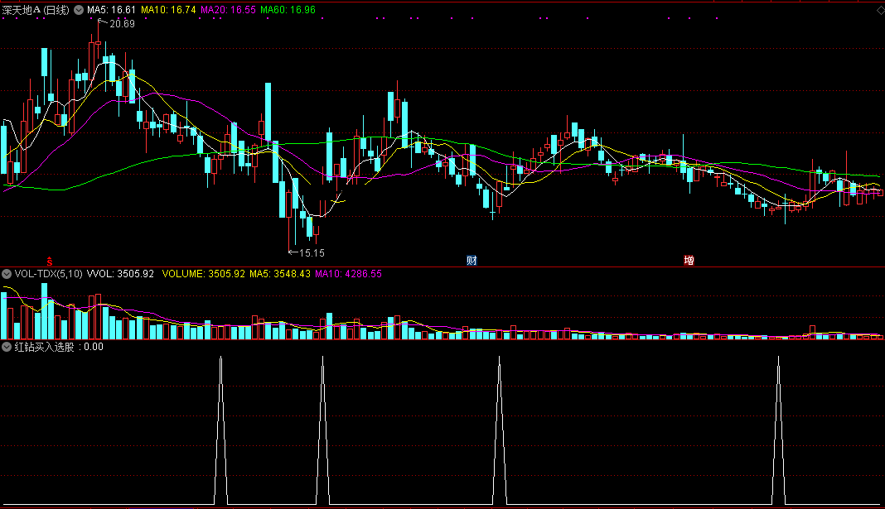885x509 pixels.
Task: Click the VOLUME: 3505.92 value
Action: pyautogui.click(x=204, y=274)
